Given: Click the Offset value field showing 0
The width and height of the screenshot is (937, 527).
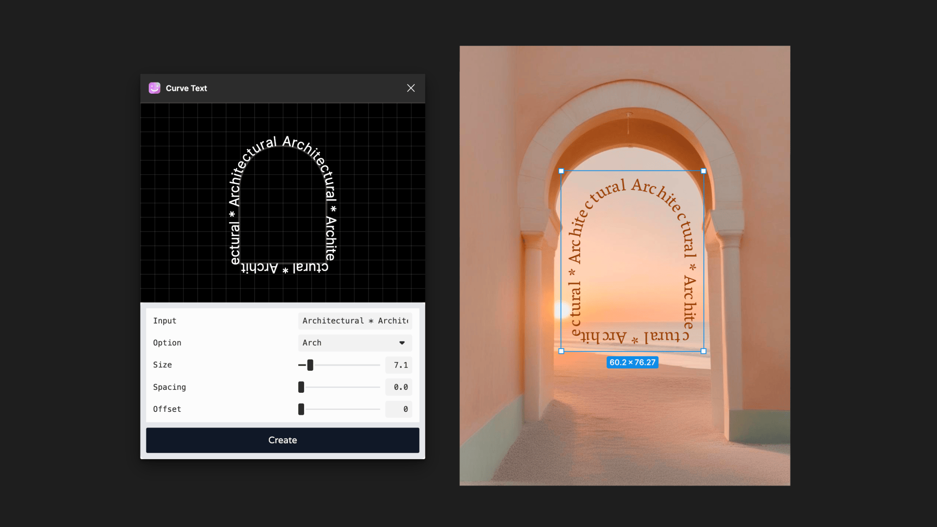Looking at the screenshot, I should point(399,409).
